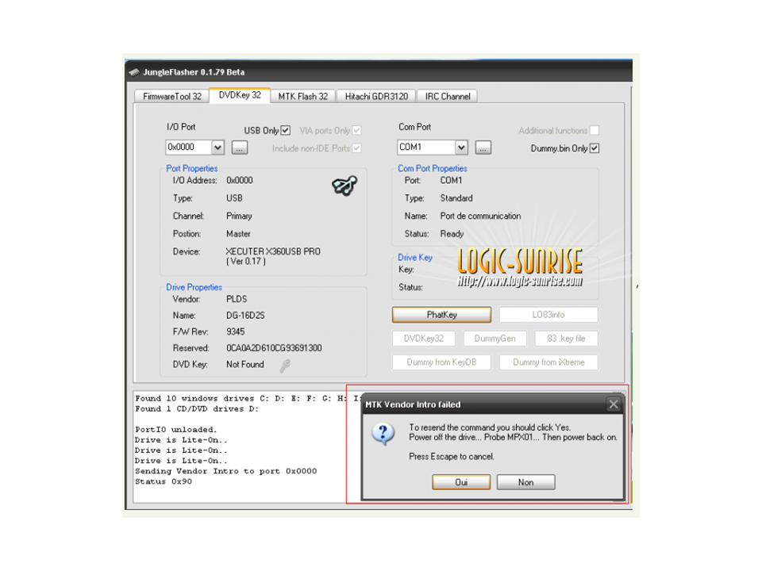762x571 pixels.
Task: Click the question mark icon in the dialog
Action: click(383, 433)
